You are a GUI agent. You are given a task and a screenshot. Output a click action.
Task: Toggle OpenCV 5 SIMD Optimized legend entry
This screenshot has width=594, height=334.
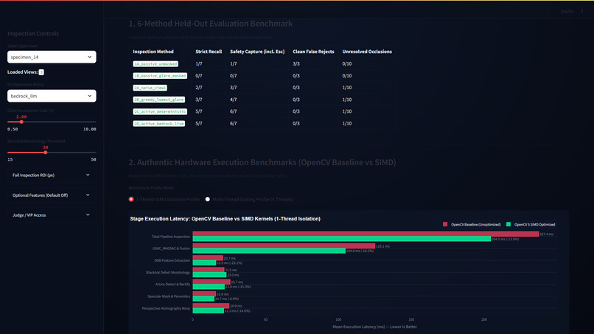[x=531, y=224]
